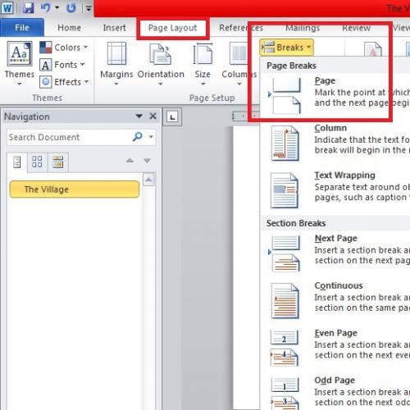Customize the Quick Access Toolbar
The width and height of the screenshot is (410, 410).
(89, 8)
